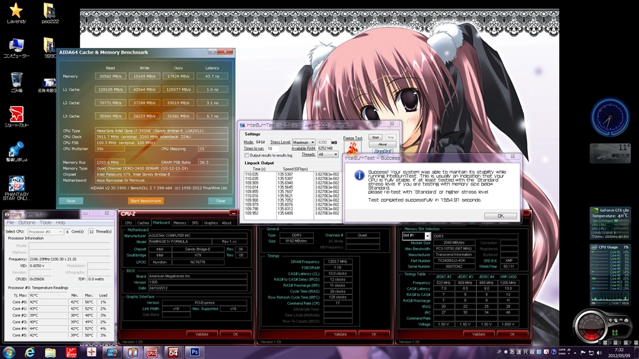Click Start button in IntelBurnTest
The height and width of the screenshot is (359, 639).
[375, 137]
